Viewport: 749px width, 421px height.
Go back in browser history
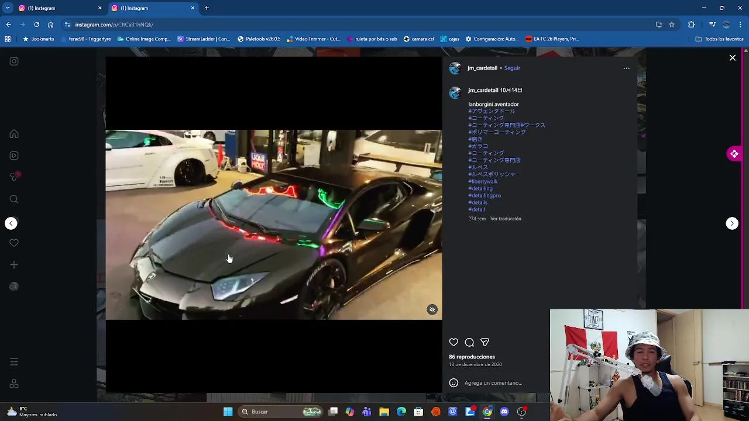point(8,25)
